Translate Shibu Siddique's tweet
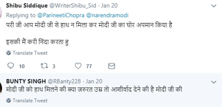This screenshot has height=107, width=222. pyautogui.click(x=30, y=53)
